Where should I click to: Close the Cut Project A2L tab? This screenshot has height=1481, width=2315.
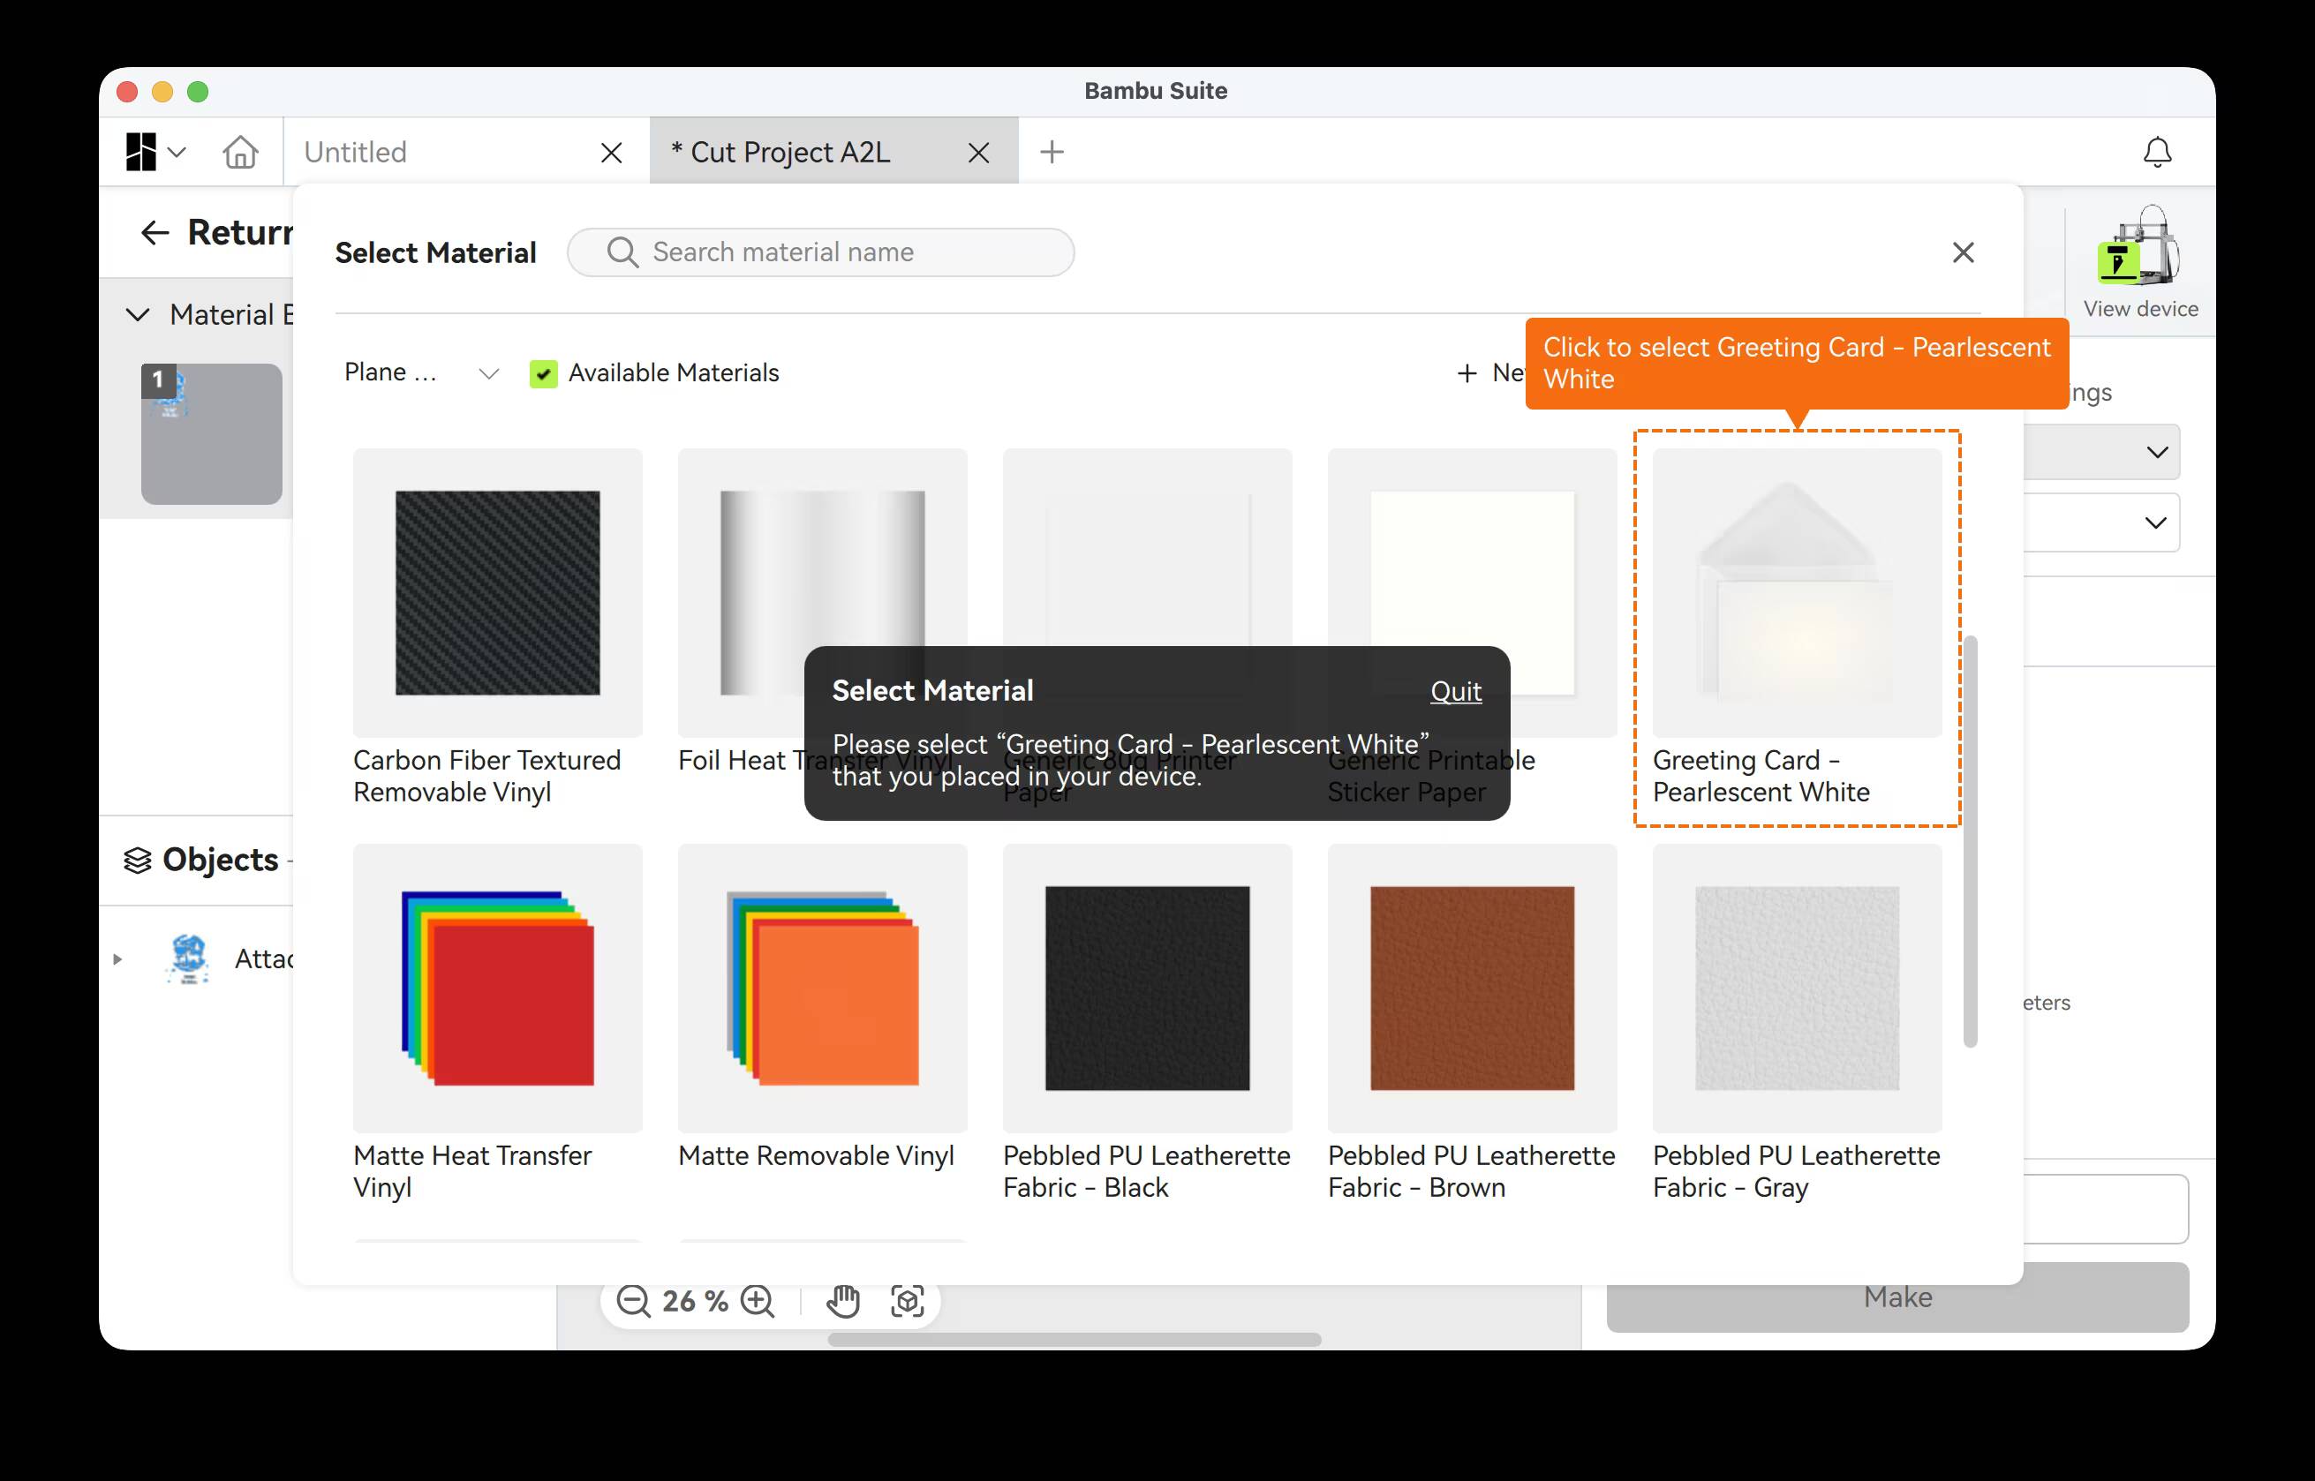coord(978,152)
